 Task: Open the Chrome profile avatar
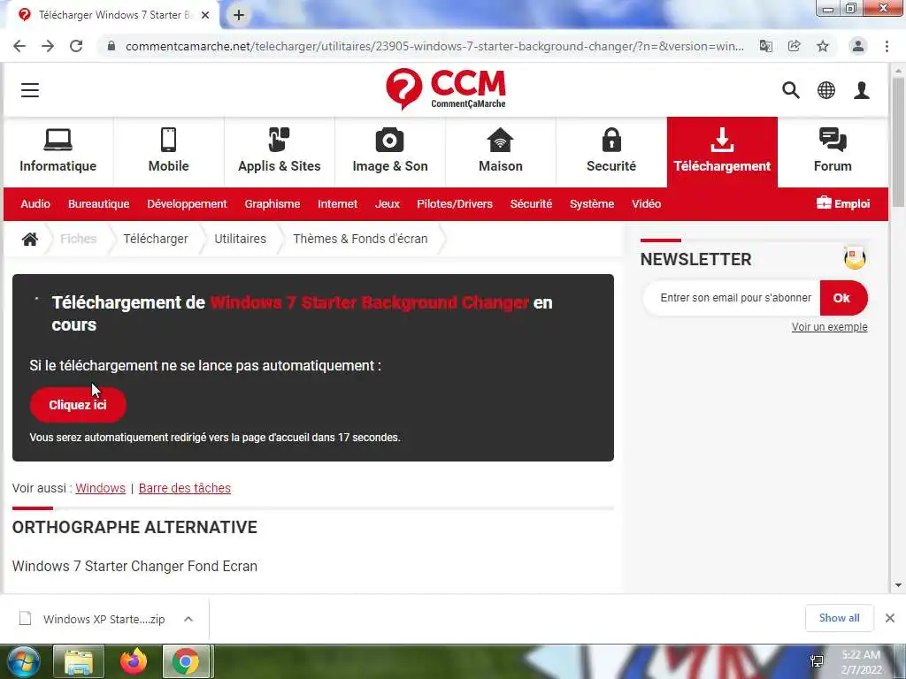click(x=858, y=46)
